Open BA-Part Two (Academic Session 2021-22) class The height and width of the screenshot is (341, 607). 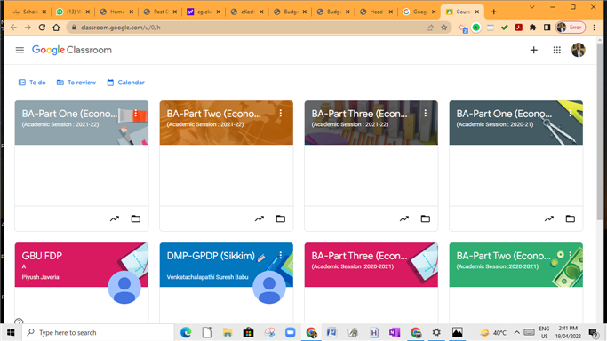(x=213, y=114)
